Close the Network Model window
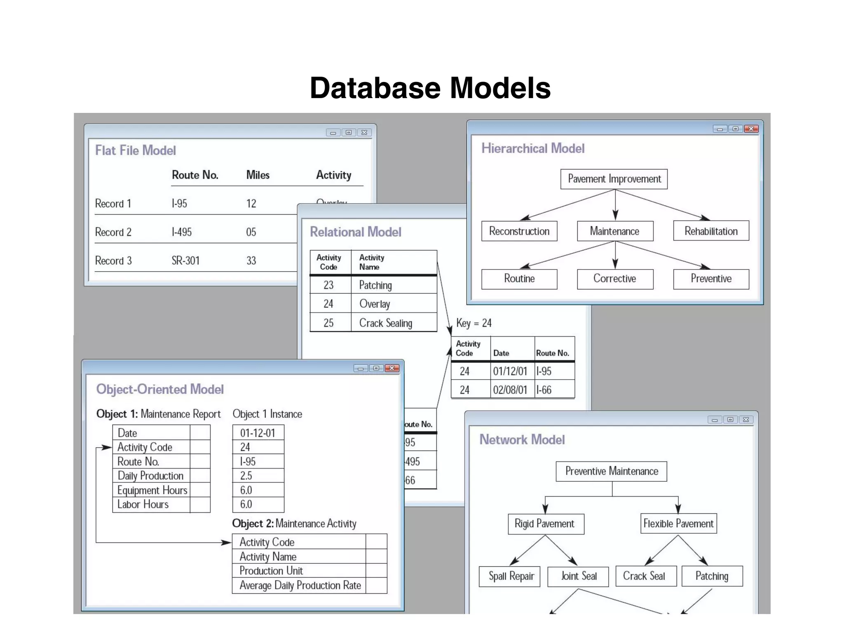This screenshot has height=633, width=844. [x=746, y=420]
